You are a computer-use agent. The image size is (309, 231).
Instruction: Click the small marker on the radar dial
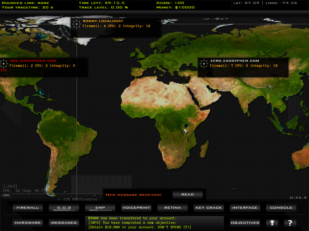pyautogui.click(x=59, y=22)
